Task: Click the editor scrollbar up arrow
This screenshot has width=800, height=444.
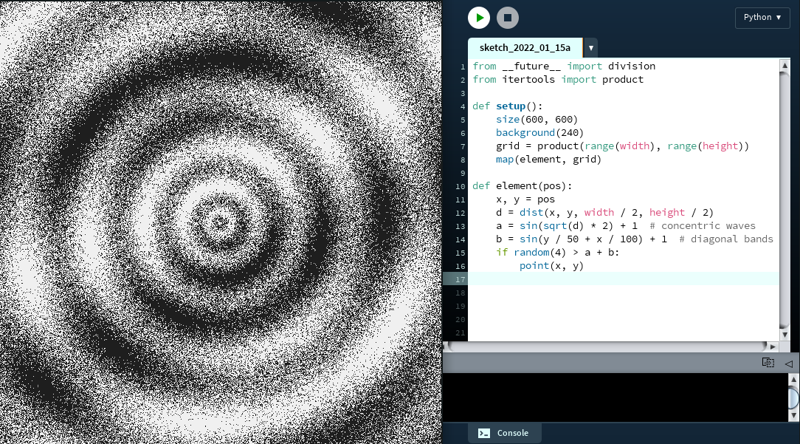Action: [785, 66]
